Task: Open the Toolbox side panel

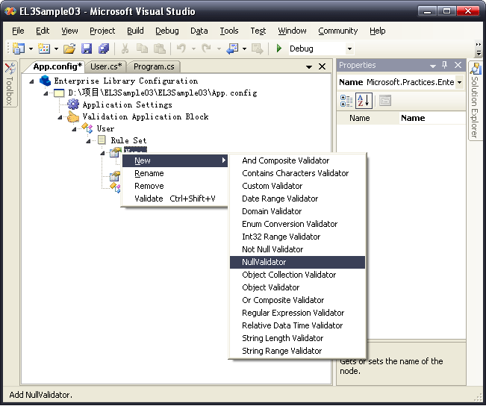Action: 10,84
